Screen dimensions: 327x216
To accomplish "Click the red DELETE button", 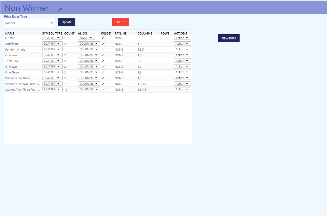I will [x=120, y=22].
